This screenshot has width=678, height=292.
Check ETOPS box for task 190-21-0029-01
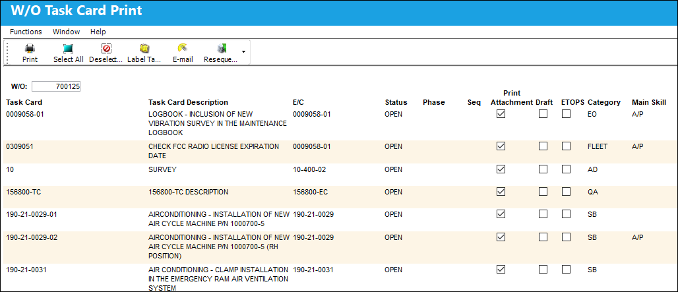(x=566, y=214)
